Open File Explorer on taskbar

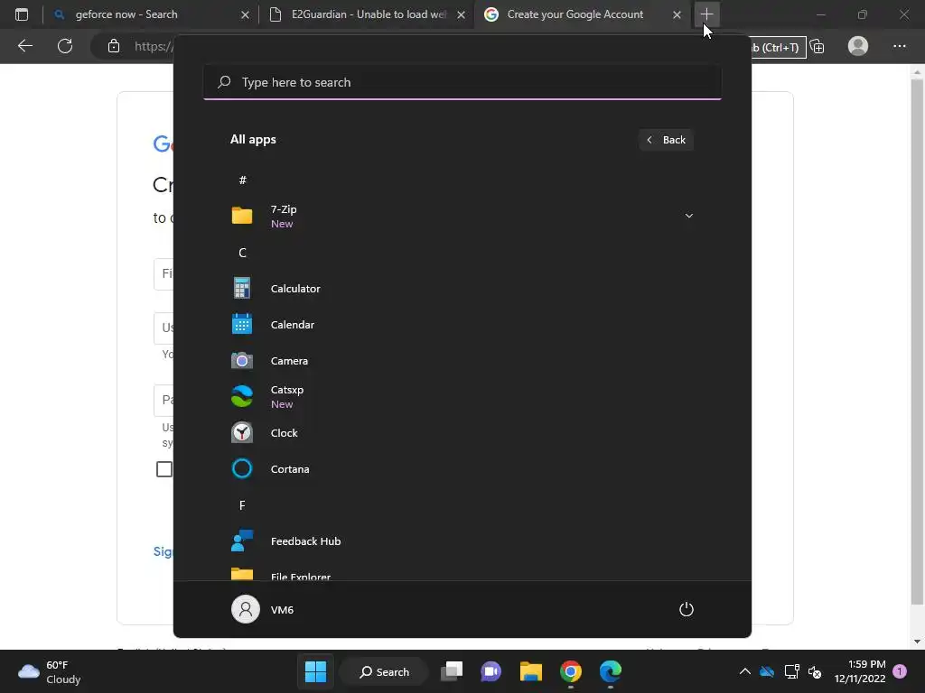531,671
